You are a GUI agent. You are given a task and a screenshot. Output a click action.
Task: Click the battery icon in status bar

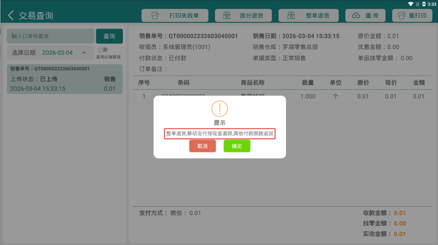[x=424, y=4]
